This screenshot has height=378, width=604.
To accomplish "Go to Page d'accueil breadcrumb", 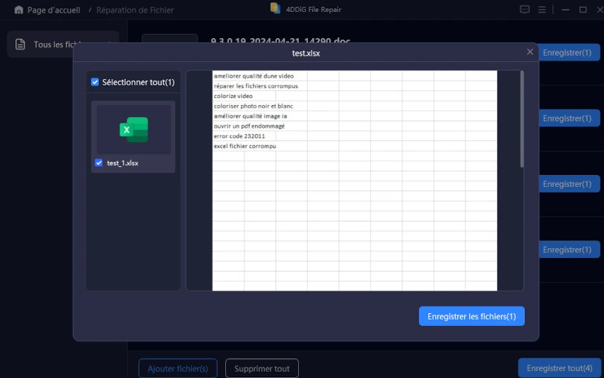I will [x=53, y=10].
